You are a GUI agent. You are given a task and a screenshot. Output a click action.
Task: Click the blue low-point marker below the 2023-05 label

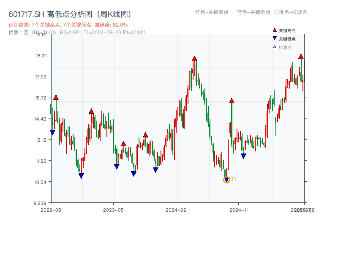click(x=116, y=165)
